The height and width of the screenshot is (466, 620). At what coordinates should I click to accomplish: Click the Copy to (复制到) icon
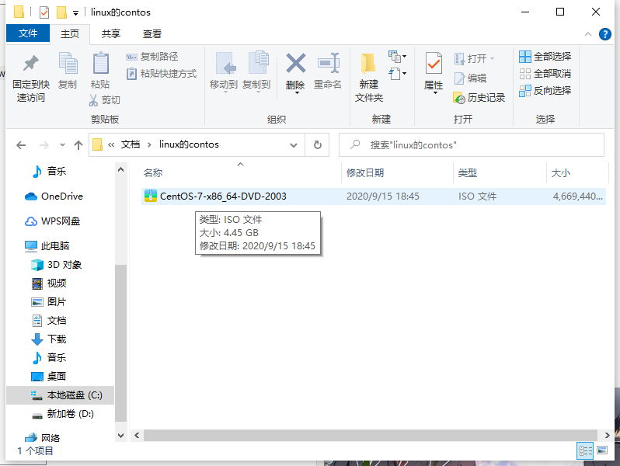[x=258, y=62]
